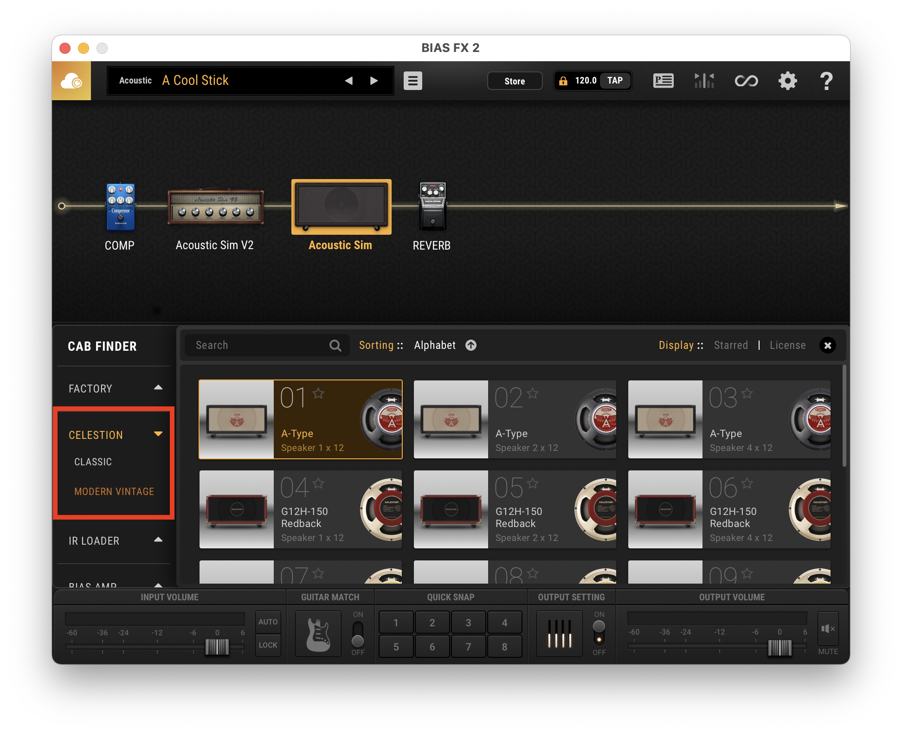Click the input volume slider
902x733 pixels.
coord(217,646)
